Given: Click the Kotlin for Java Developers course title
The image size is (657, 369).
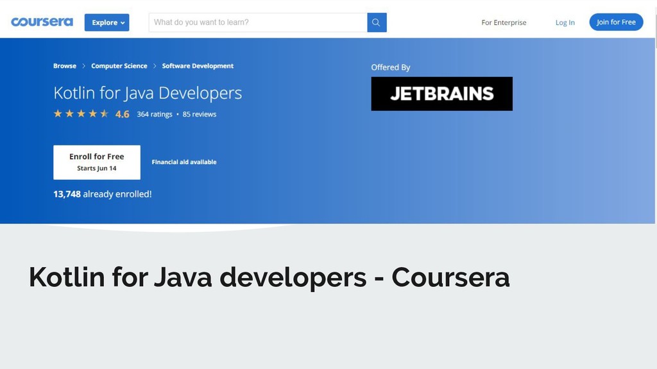Looking at the screenshot, I should 148,93.
